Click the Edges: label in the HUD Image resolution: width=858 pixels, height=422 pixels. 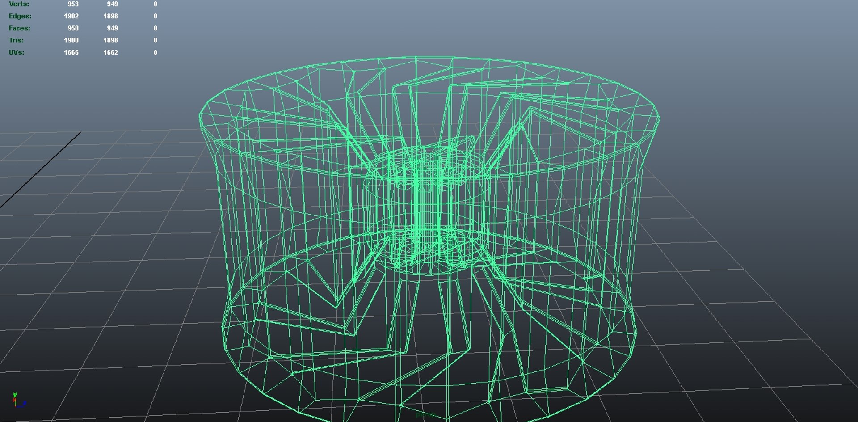20,16
